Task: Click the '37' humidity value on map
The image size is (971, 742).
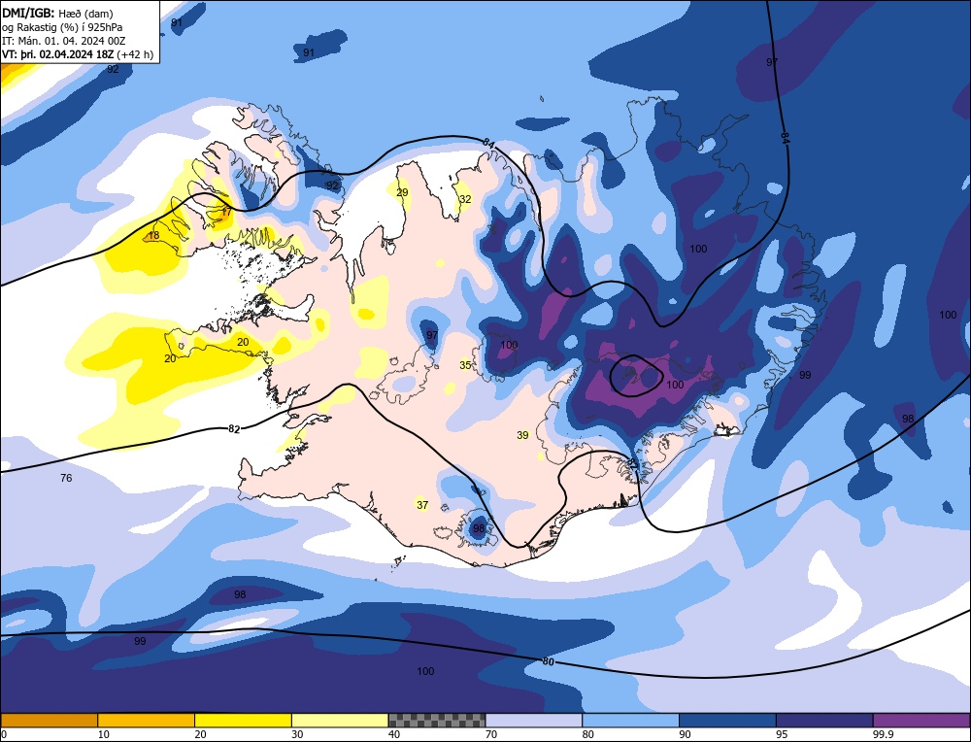Action: coord(422,505)
